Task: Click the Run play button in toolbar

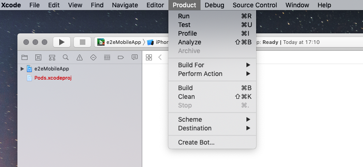Action: pyautogui.click(x=61, y=42)
